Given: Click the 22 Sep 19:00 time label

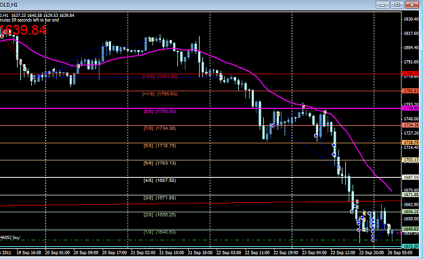Looking at the screenshot, I should coord(286,253).
